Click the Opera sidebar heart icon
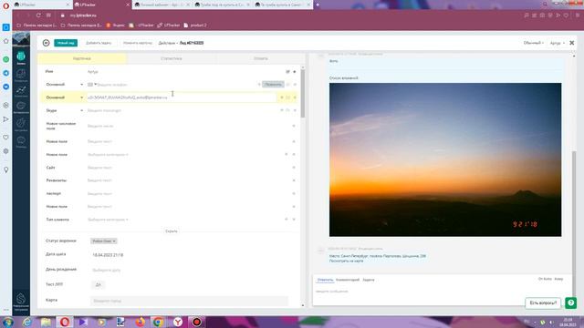Image resolution: width=584 pixels, height=328 pixels. [x=6, y=138]
